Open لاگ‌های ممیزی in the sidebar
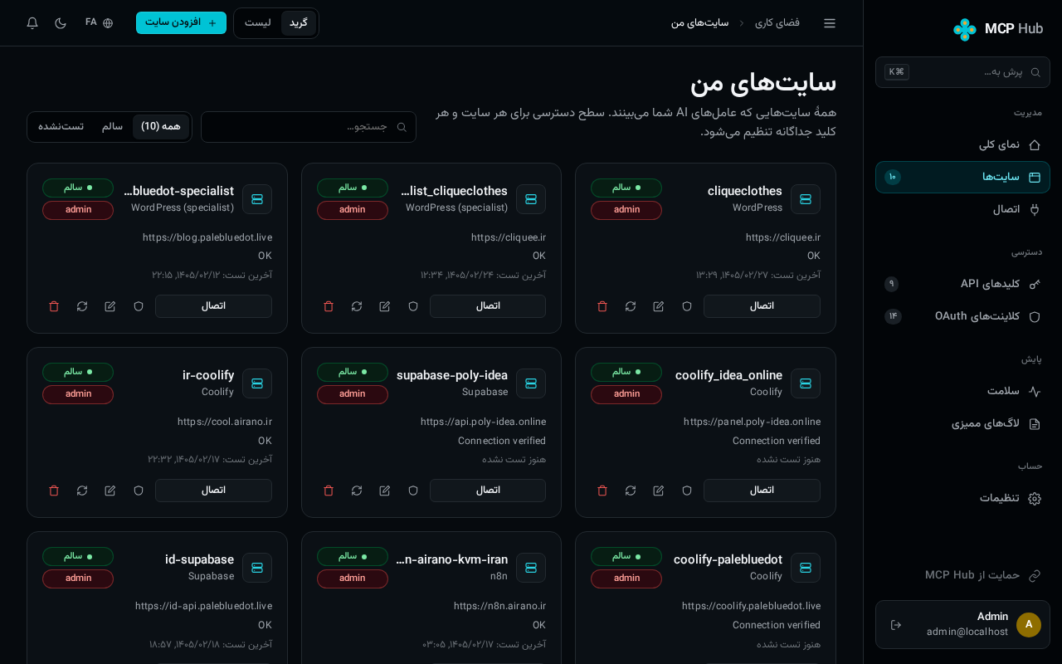1062x664 pixels. click(x=962, y=423)
